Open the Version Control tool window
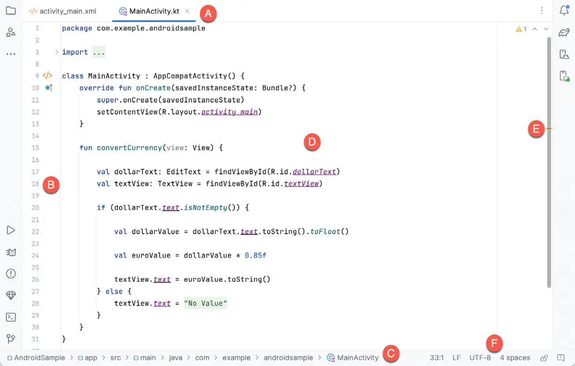 11,339
